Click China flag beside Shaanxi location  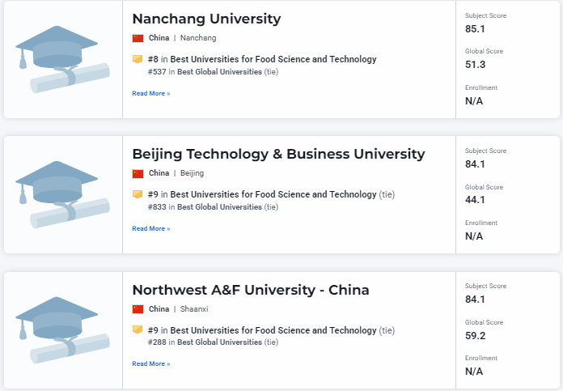coord(138,309)
